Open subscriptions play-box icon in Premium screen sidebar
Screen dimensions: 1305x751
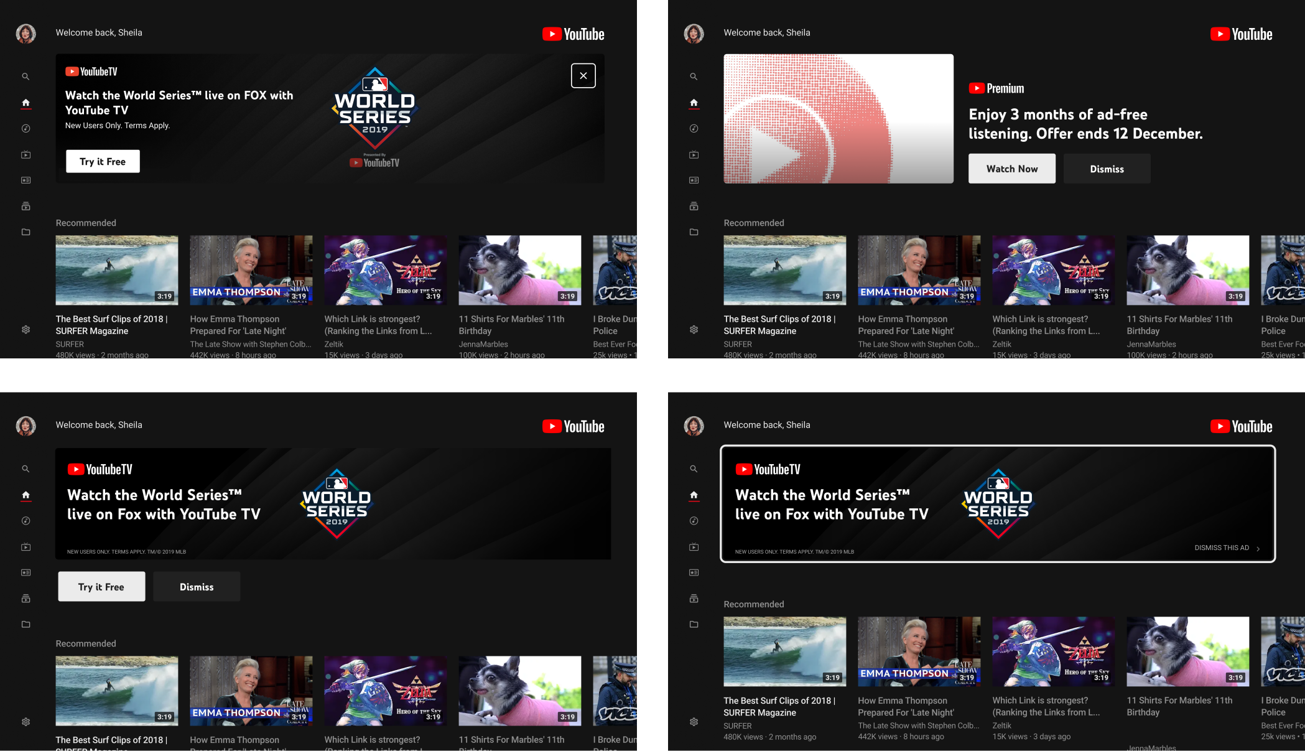tap(694, 154)
